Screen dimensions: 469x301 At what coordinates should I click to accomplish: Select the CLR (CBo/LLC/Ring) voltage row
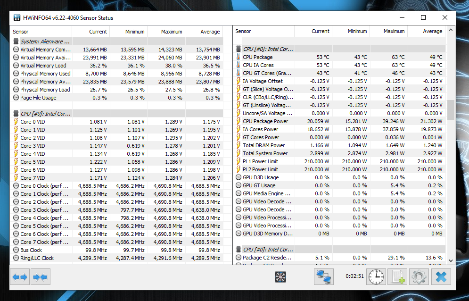pyautogui.click(x=339, y=97)
